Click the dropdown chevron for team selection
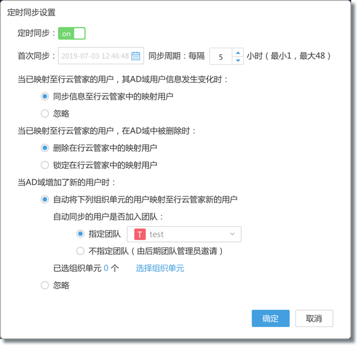This screenshot has width=357, height=345. [232, 234]
